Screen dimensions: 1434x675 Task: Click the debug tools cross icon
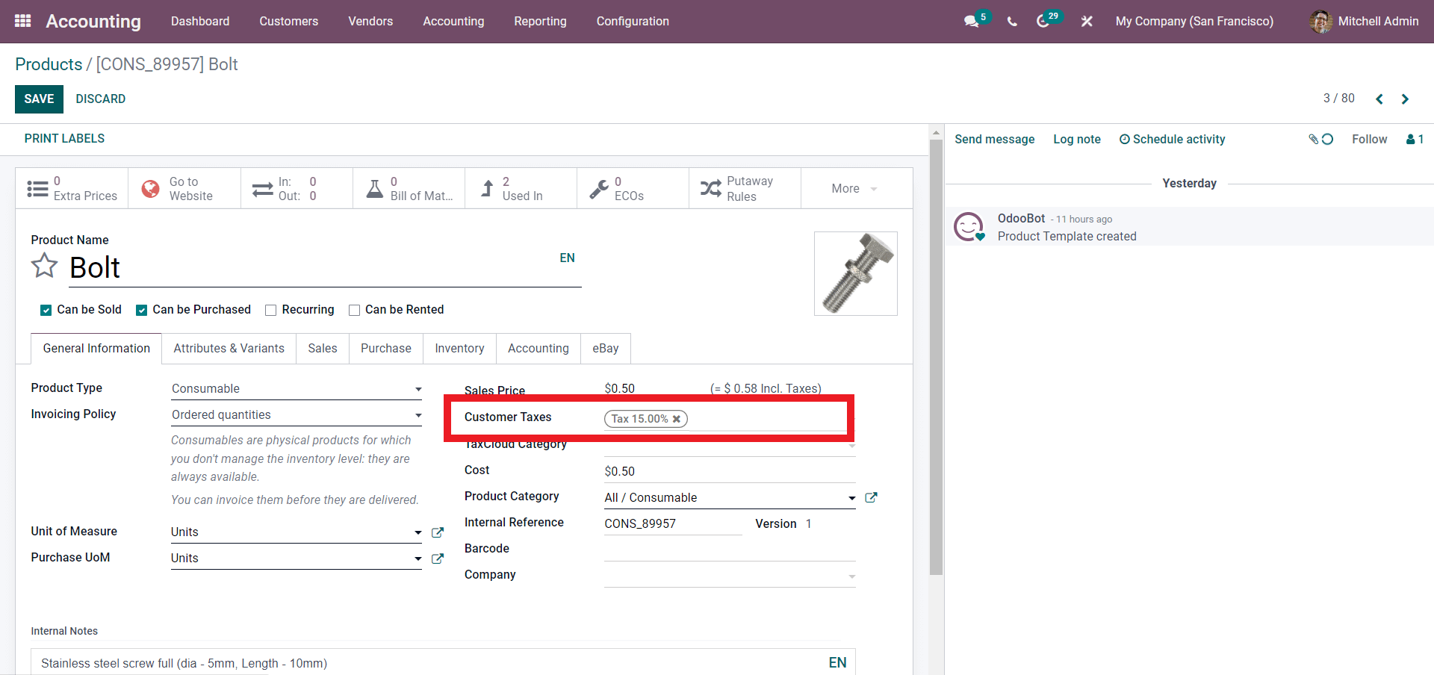(1087, 22)
